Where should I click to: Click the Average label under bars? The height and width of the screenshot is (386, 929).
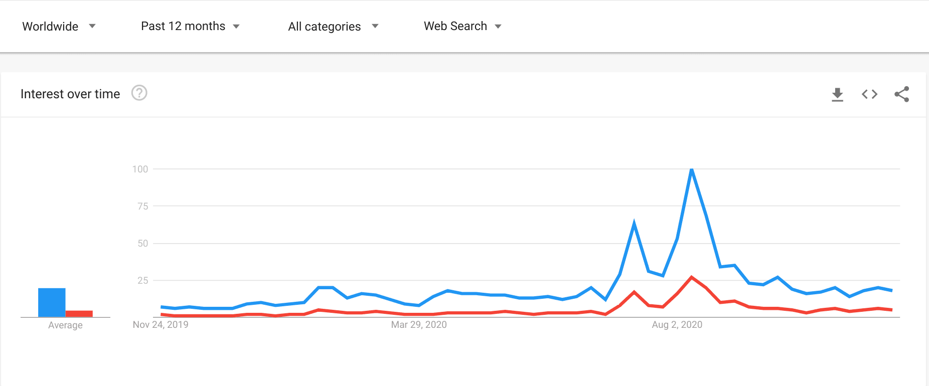[65, 325]
